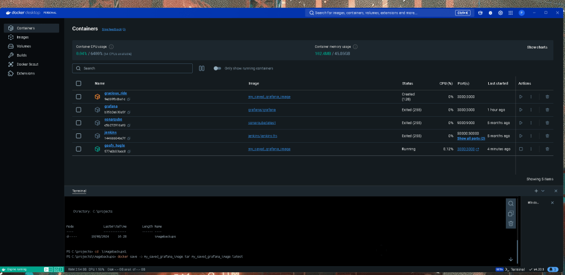565x275 pixels.
Task: Delete the grafana container
Action: (547, 110)
